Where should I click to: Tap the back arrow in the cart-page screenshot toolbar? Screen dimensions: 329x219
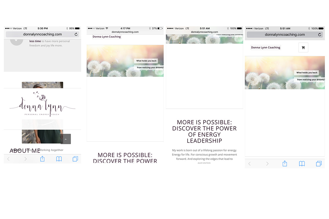[x=249, y=164]
